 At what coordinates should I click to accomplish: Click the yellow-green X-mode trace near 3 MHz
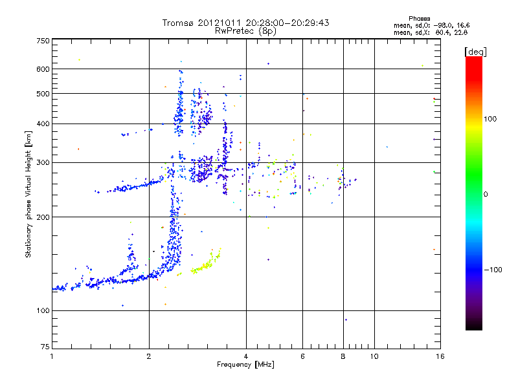coord(205,264)
